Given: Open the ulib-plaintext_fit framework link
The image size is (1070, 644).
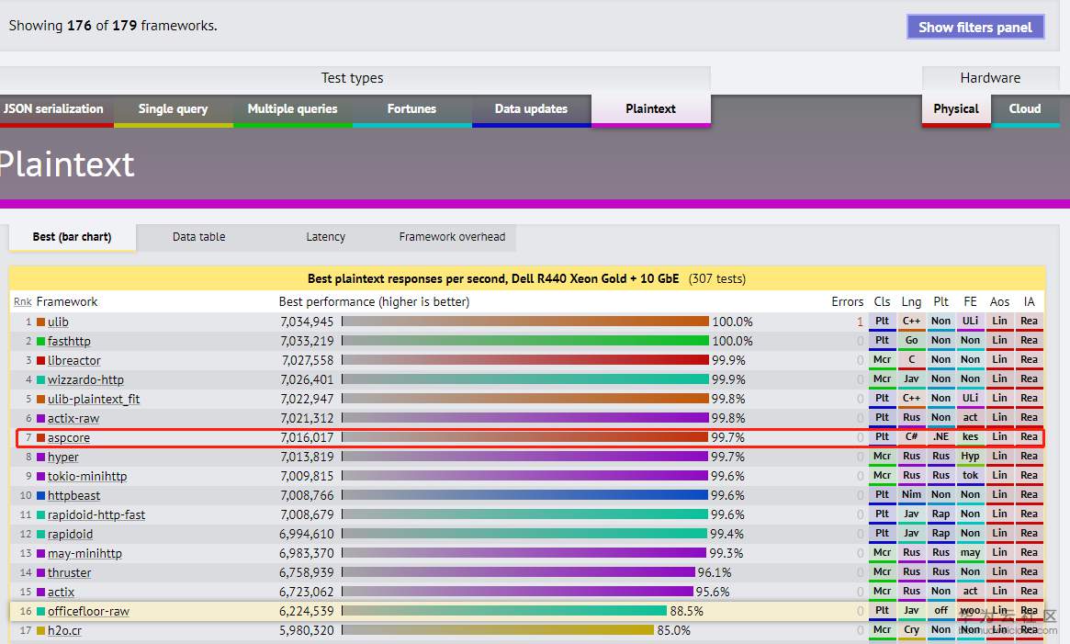Looking at the screenshot, I should (x=94, y=399).
